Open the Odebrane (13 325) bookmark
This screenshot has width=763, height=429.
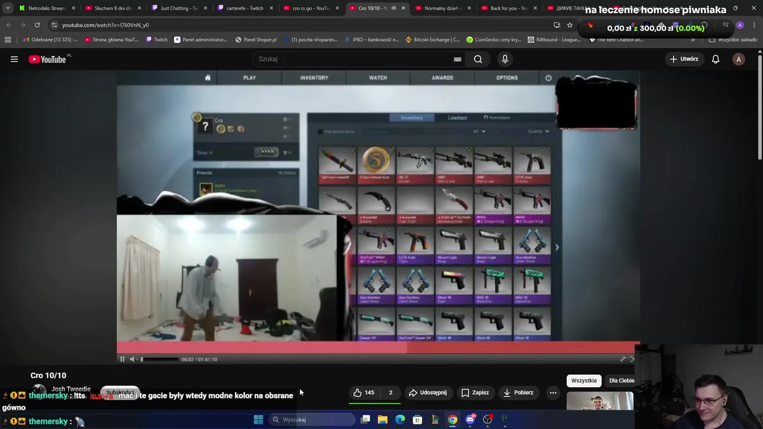coord(50,40)
